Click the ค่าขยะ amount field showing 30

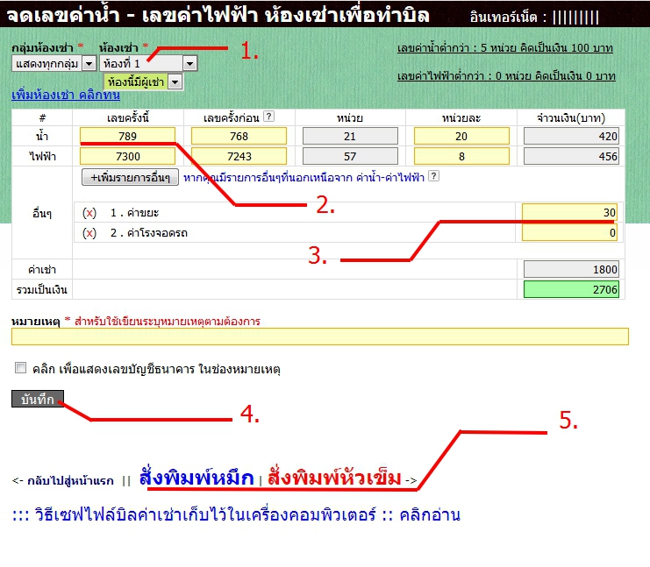pyautogui.click(x=570, y=213)
